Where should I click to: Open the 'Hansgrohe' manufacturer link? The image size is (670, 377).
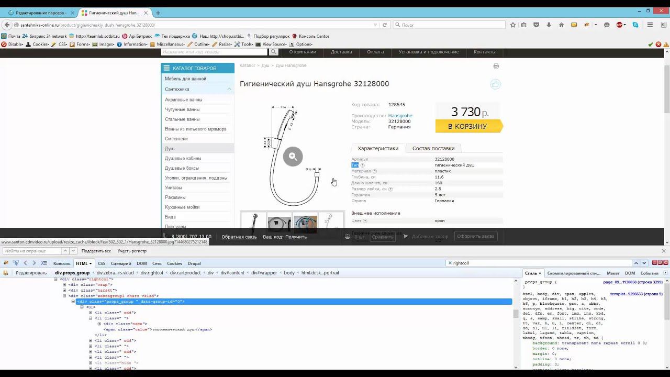[400, 116]
